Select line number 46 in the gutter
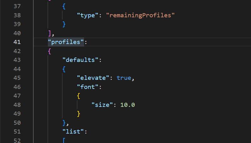 tap(17, 87)
